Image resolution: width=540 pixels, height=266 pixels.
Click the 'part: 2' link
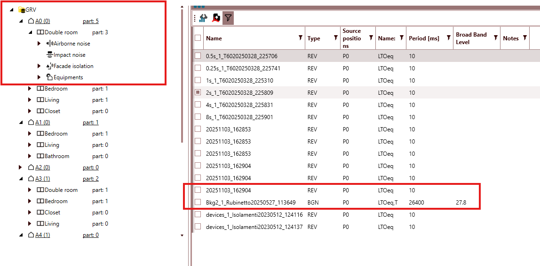point(91,179)
